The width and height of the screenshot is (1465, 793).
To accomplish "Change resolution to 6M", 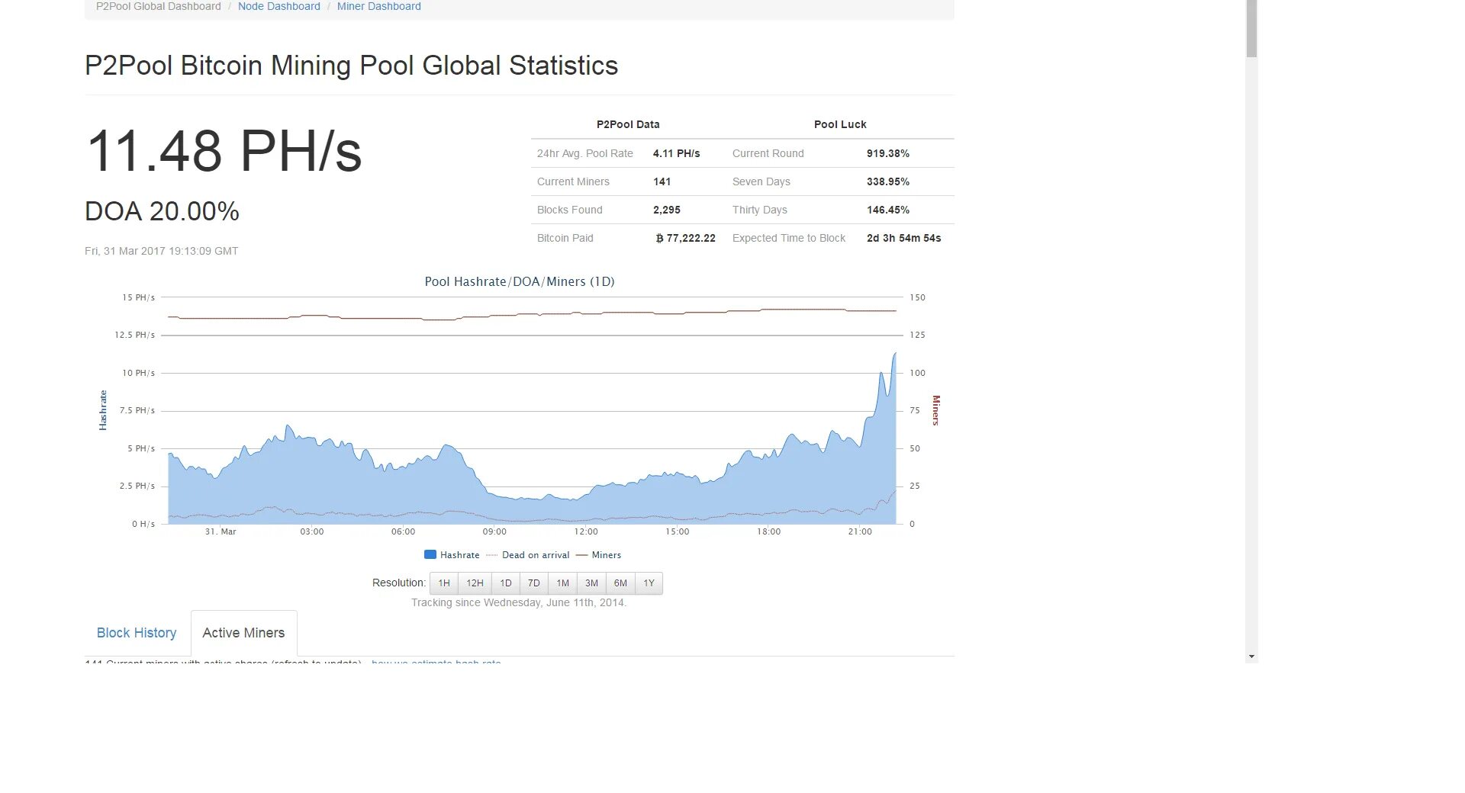I will coord(620,583).
